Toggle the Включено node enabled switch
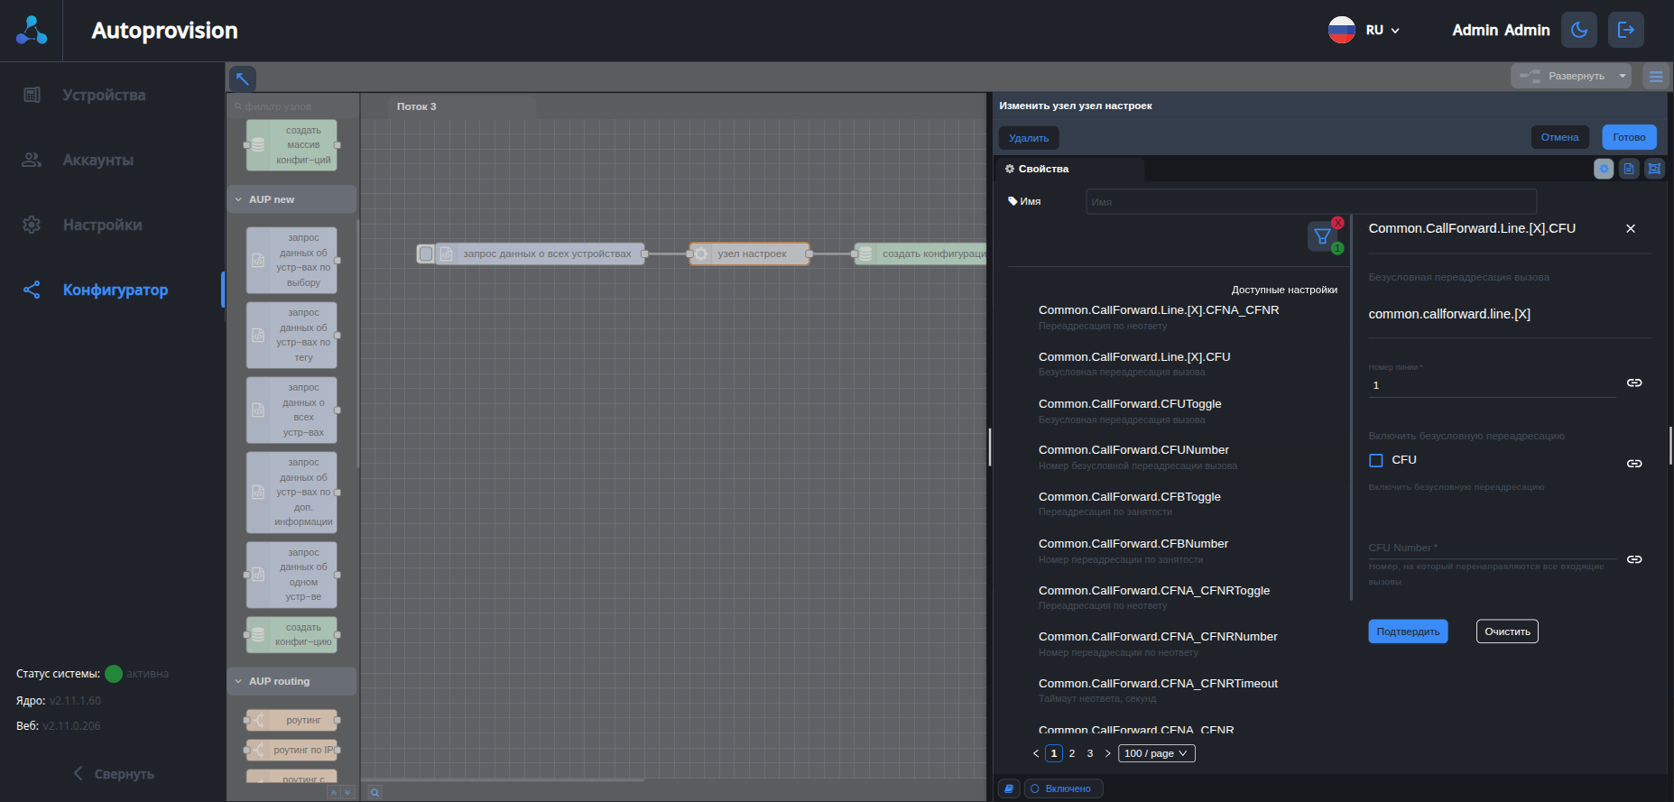This screenshot has width=1674, height=802. [x=1062, y=788]
